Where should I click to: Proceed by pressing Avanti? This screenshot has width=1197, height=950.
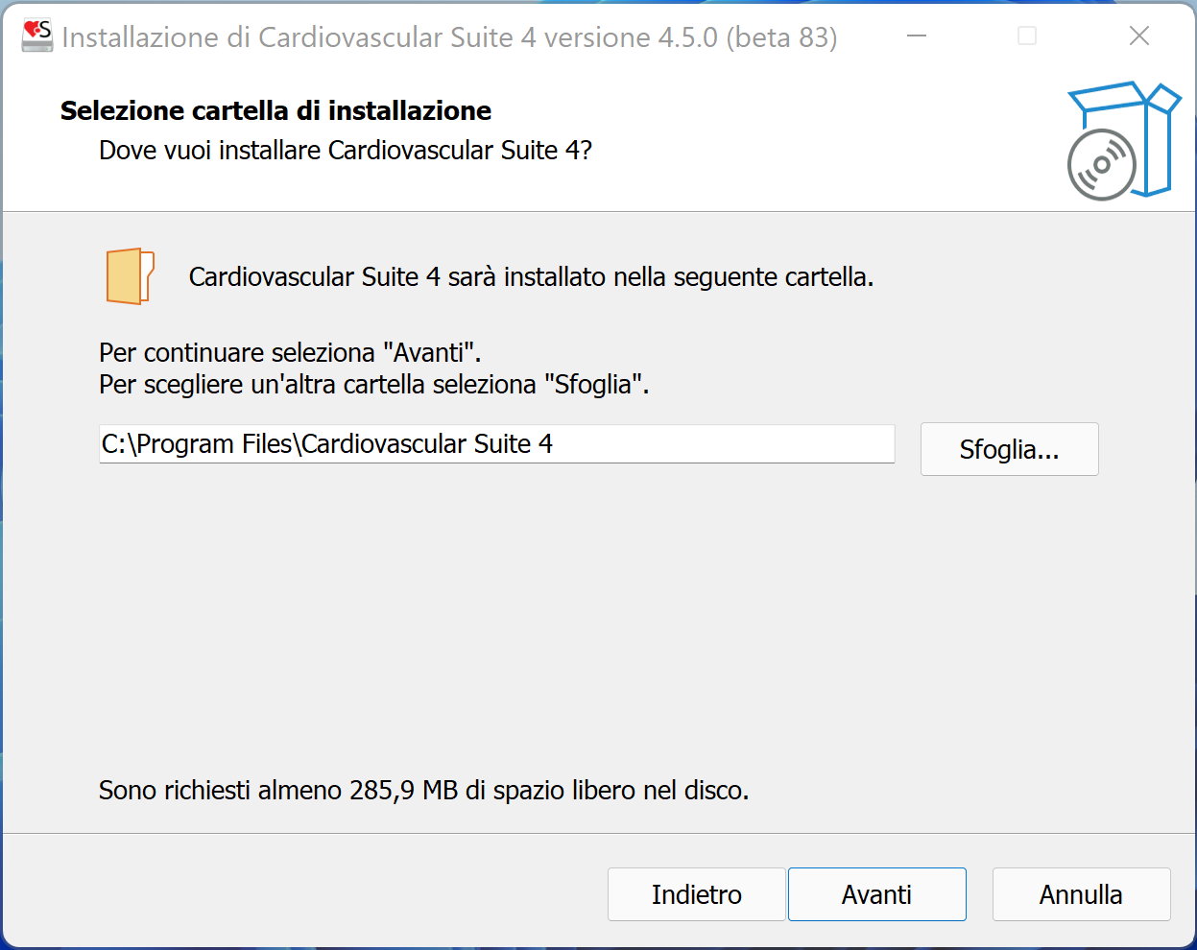click(876, 894)
